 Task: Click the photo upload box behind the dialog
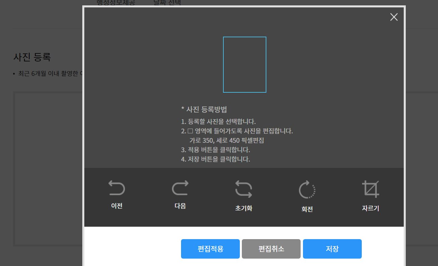[x=47, y=168]
